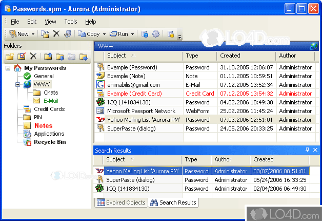
Task: Select Yahoo Mailing List in search results
Action: point(202,171)
